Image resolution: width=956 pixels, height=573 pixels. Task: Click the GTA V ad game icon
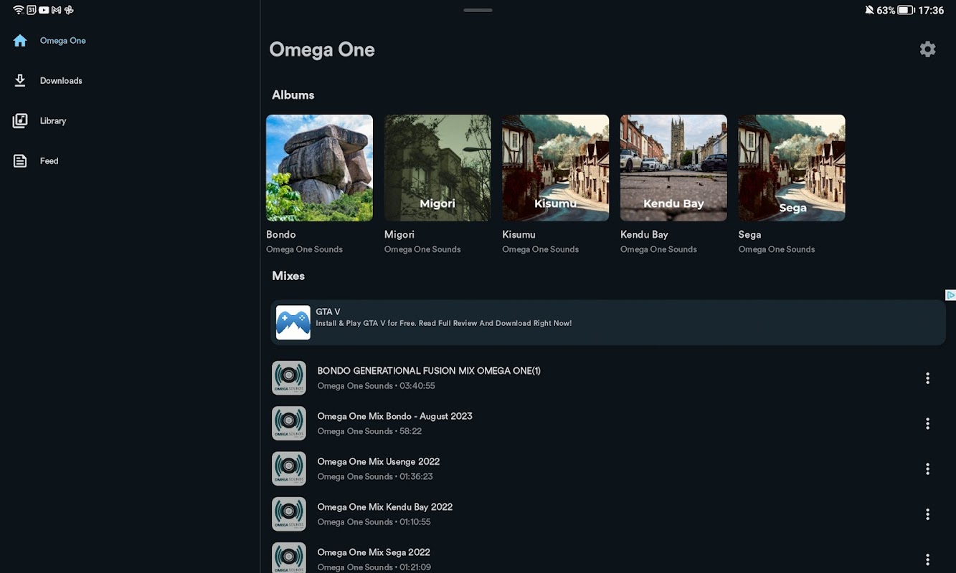pyautogui.click(x=293, y=322)
